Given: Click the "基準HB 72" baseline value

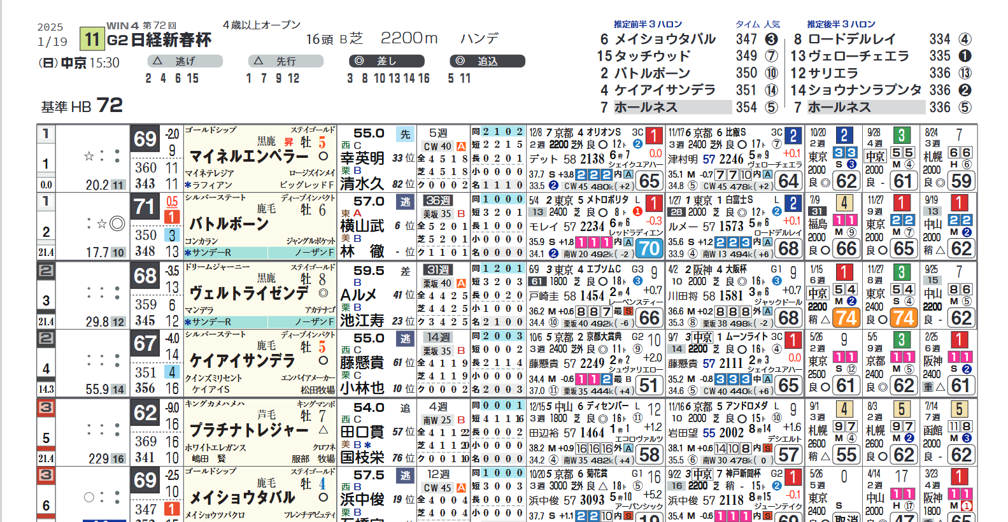Looking at the screenshot, I should pos(82,105).
